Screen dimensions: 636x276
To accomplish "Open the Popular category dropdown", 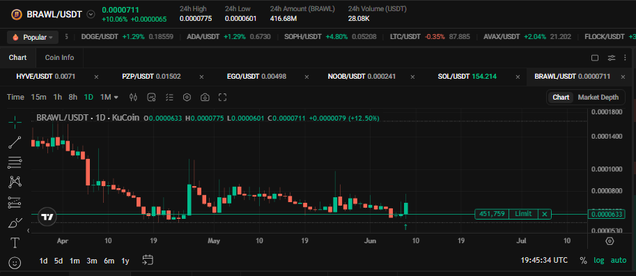I will tap(33, 38).
